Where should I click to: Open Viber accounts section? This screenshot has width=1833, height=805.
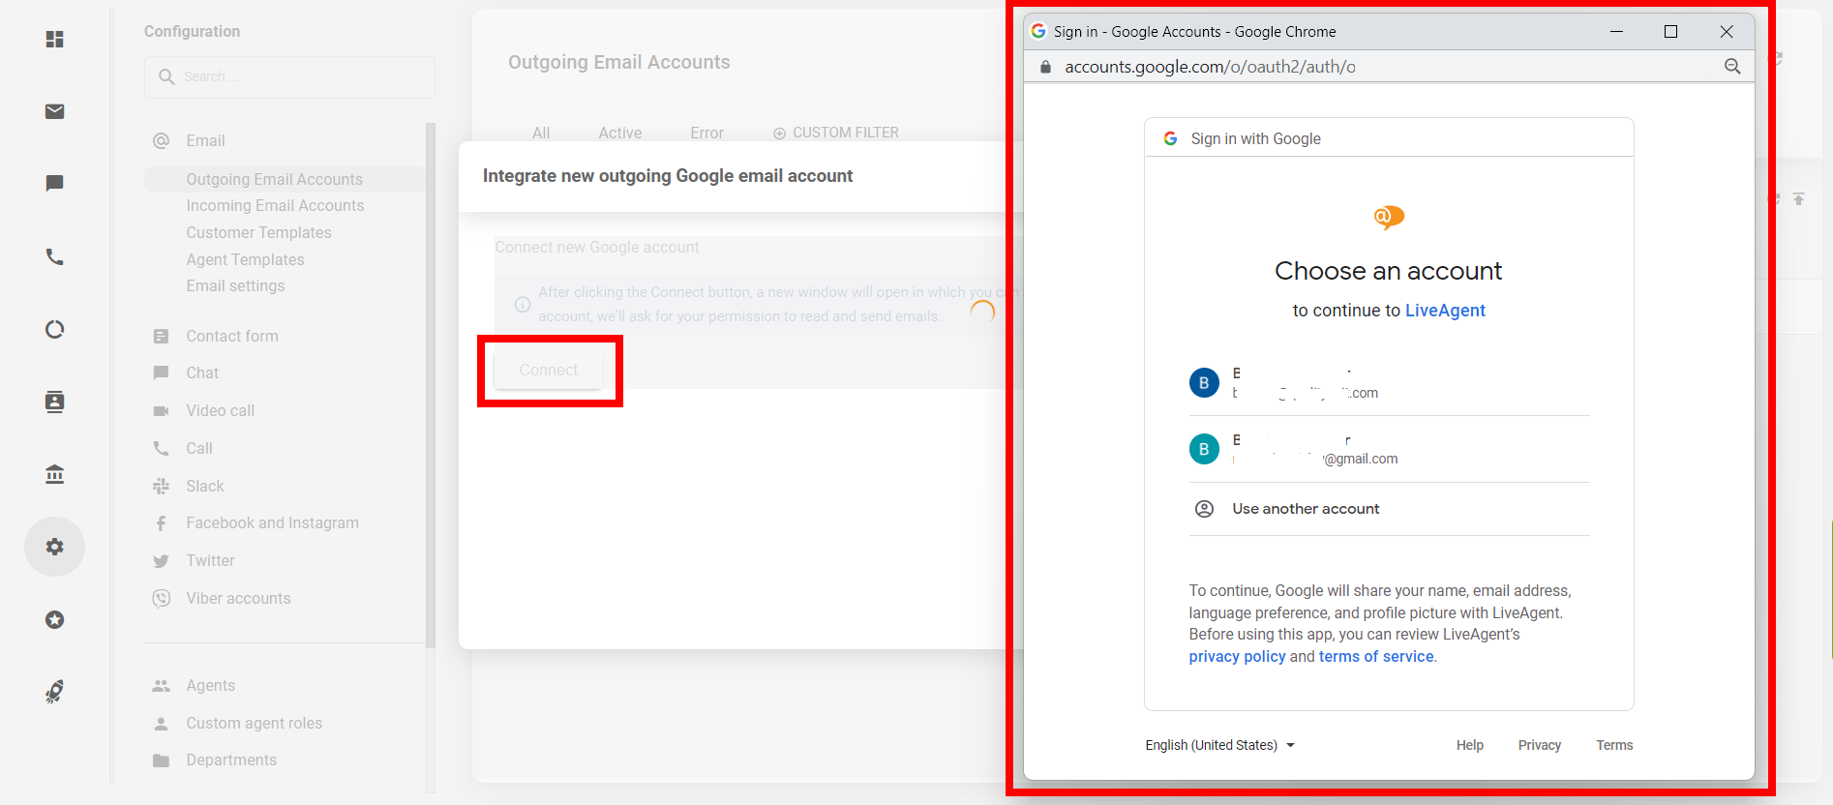pos(239,598)
